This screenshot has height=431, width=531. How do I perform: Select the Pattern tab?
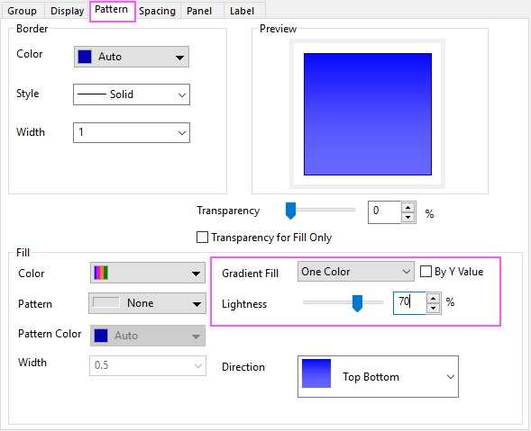(112, 10)
